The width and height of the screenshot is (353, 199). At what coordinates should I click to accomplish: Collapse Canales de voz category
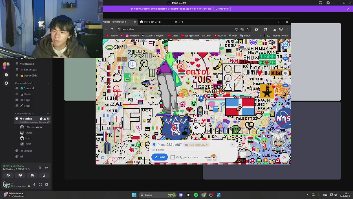tap(24, 114)
